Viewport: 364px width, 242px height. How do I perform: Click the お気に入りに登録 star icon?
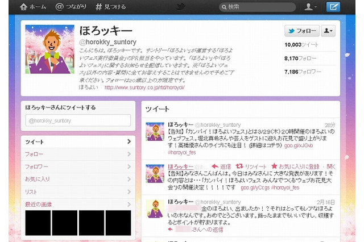click(274, 166)
